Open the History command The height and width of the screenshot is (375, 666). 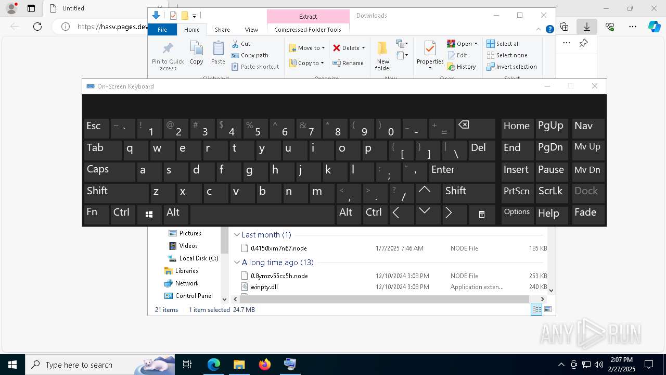click(461, 67)
